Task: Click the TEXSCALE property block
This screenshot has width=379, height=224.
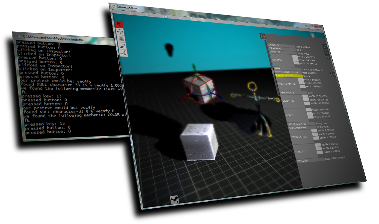Action: coord(305,151)
